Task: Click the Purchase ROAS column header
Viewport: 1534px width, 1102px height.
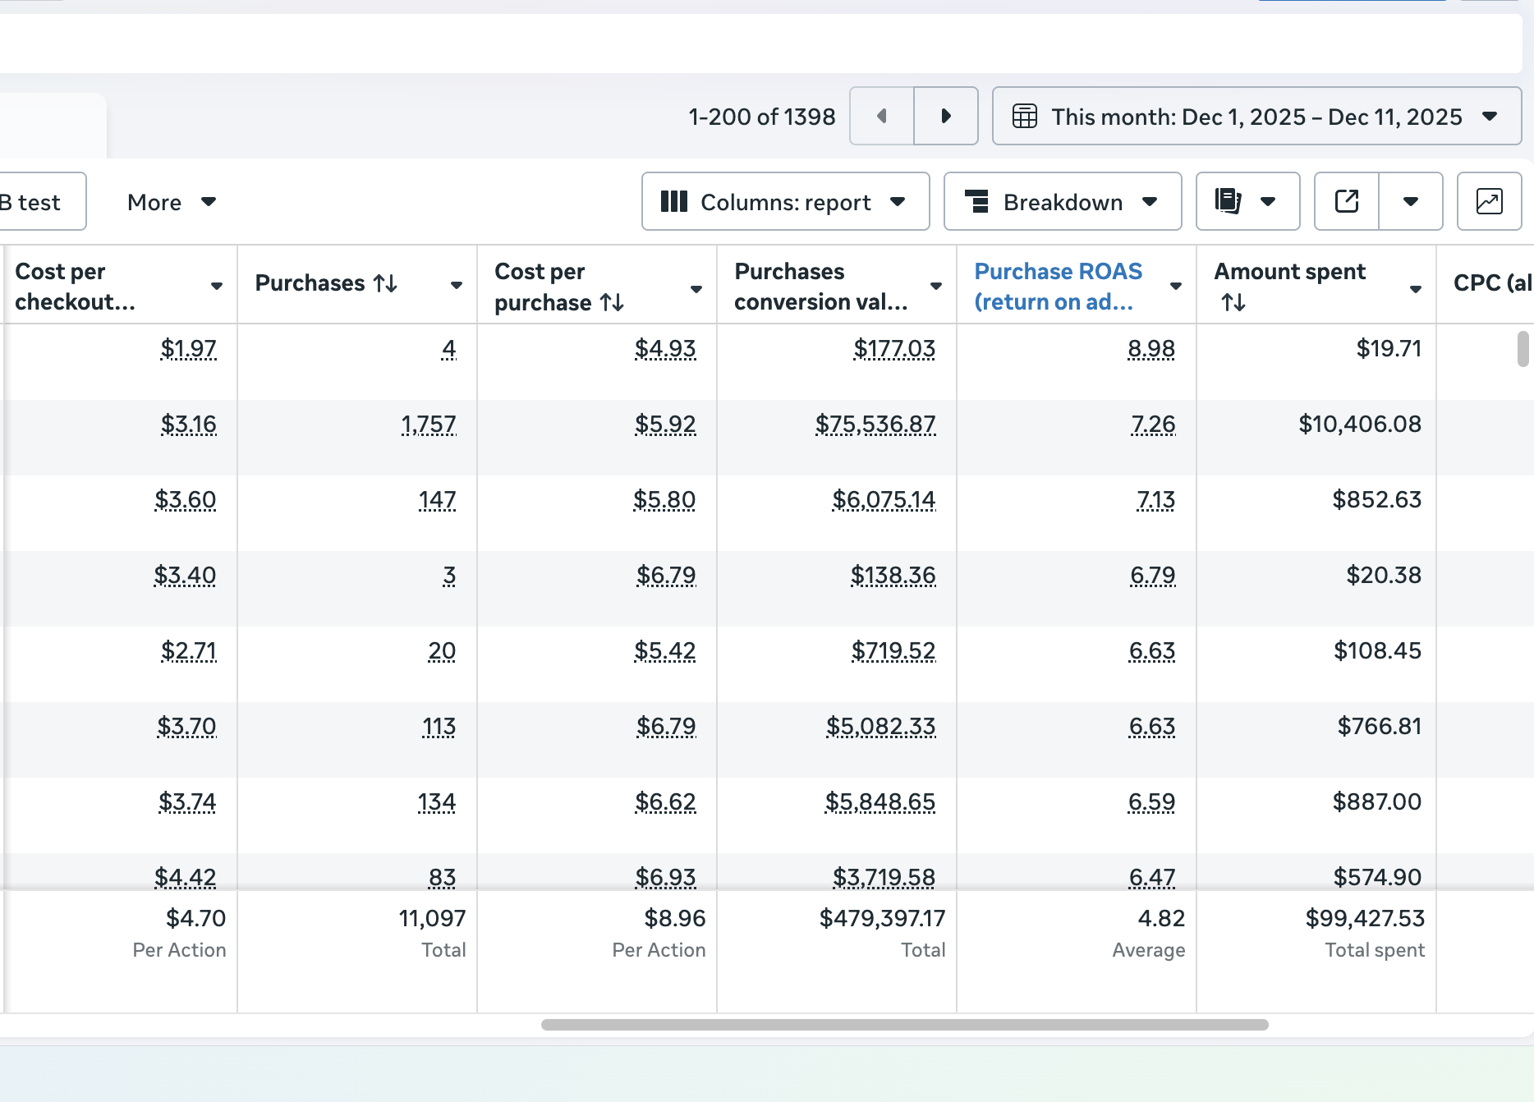Action: coord(1058,286)
